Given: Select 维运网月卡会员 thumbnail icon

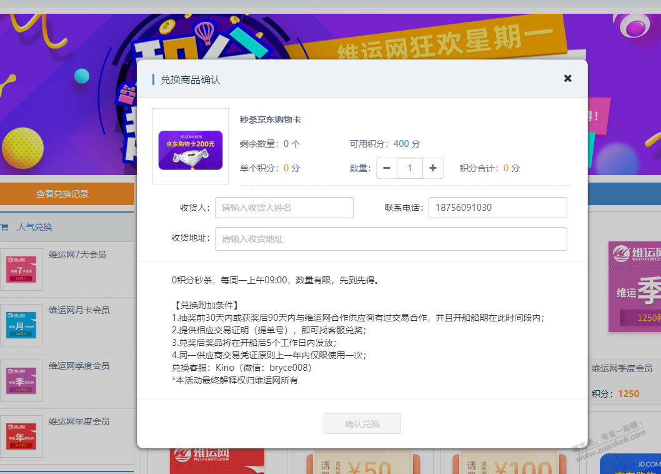Looking at the screenshot, I should [x=21, y=325].
